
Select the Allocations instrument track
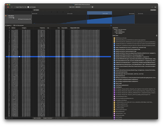[x=18, y=19]
